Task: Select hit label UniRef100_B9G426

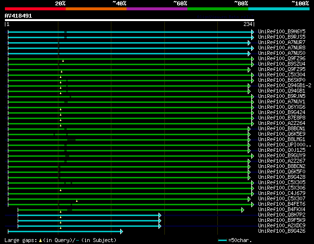Action: (282, 231)
